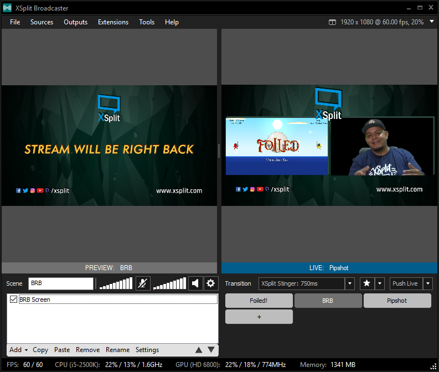This screenshot has width=439, height=372.
Task: Open the Add source dropdown
Action: 18,350
